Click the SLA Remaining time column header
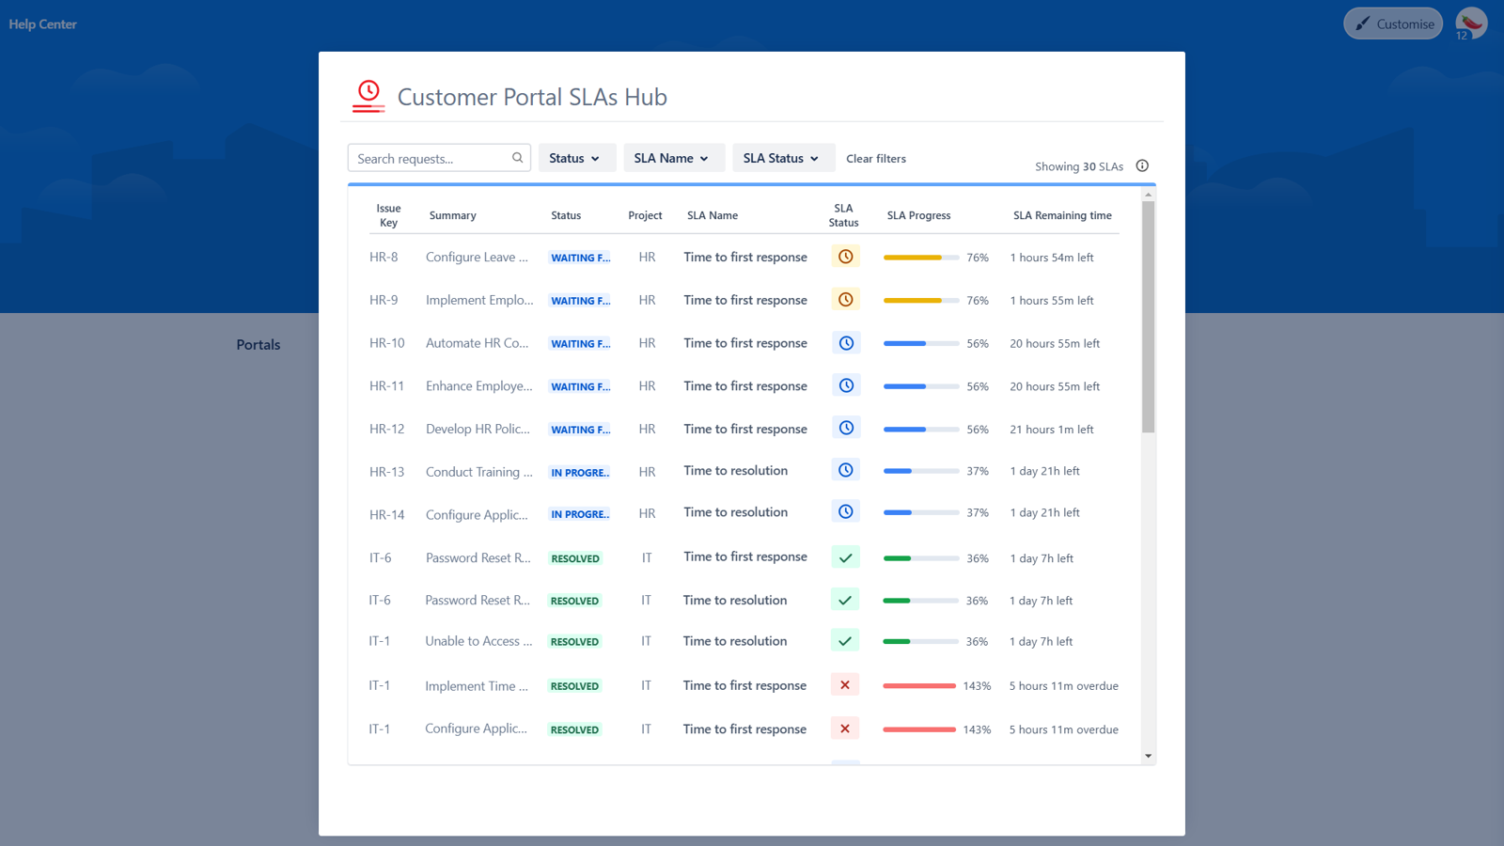The width and height of the screenshot is (1504, 846). click(x=1062, y=215)
